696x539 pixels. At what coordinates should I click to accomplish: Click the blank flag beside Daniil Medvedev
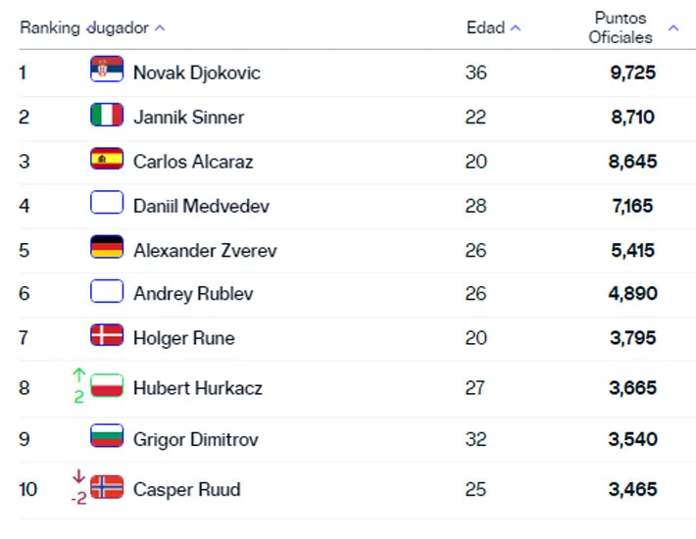tap(107, 202)
